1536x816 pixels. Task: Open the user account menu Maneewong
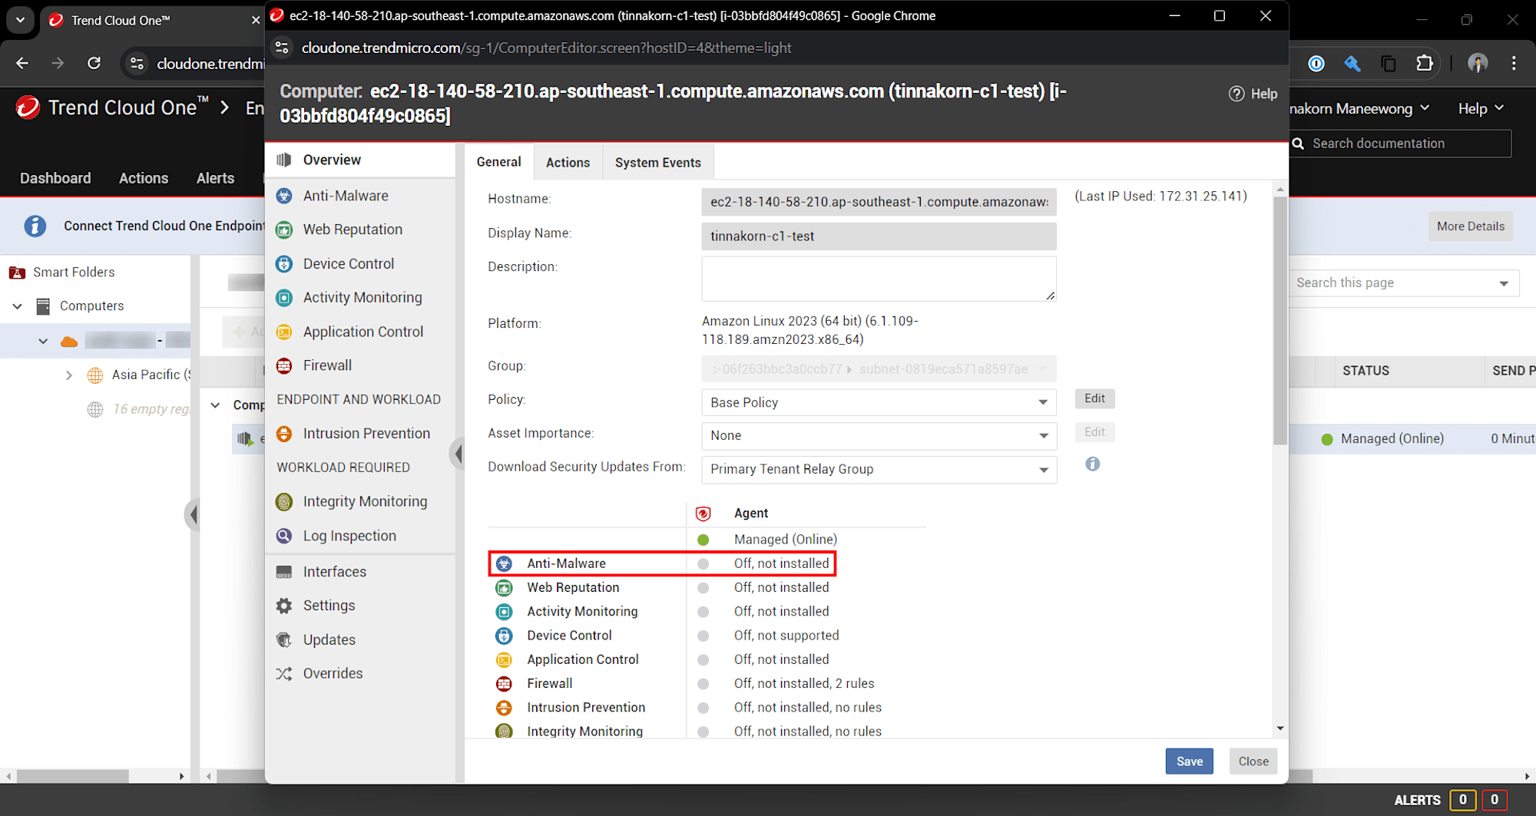(1359, 109)
